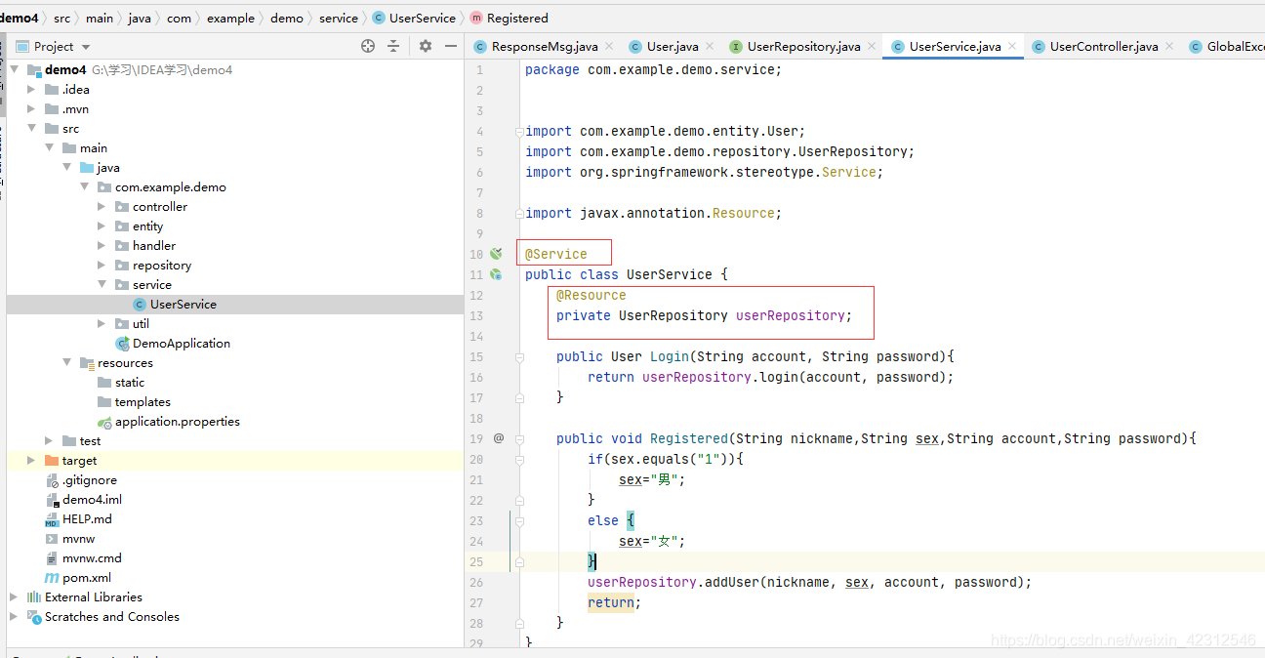Viewport: 1265px width, 658px height.
Task: Click the service item in the breadcrumb bar
Action: tap(339, 17)
